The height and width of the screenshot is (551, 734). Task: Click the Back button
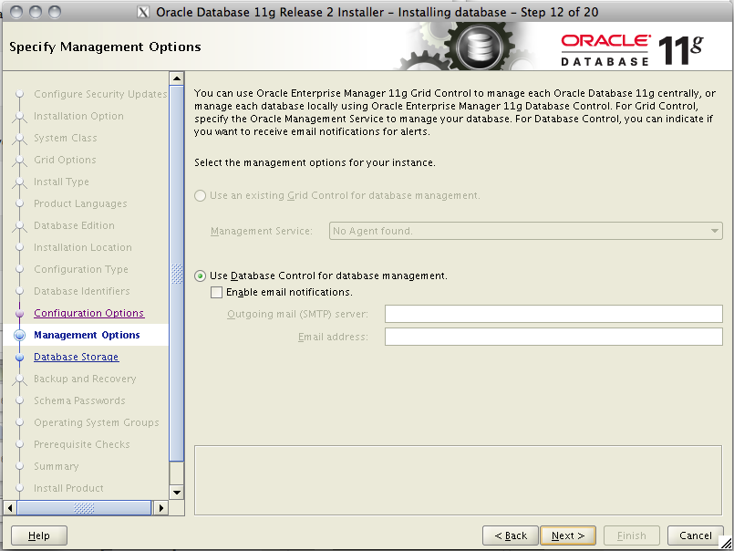pyautogui.click(x=510, y=535)
